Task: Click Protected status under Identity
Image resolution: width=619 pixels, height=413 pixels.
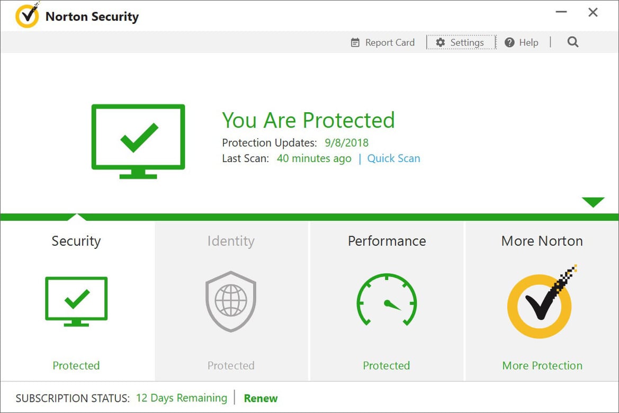Action: 231,366
